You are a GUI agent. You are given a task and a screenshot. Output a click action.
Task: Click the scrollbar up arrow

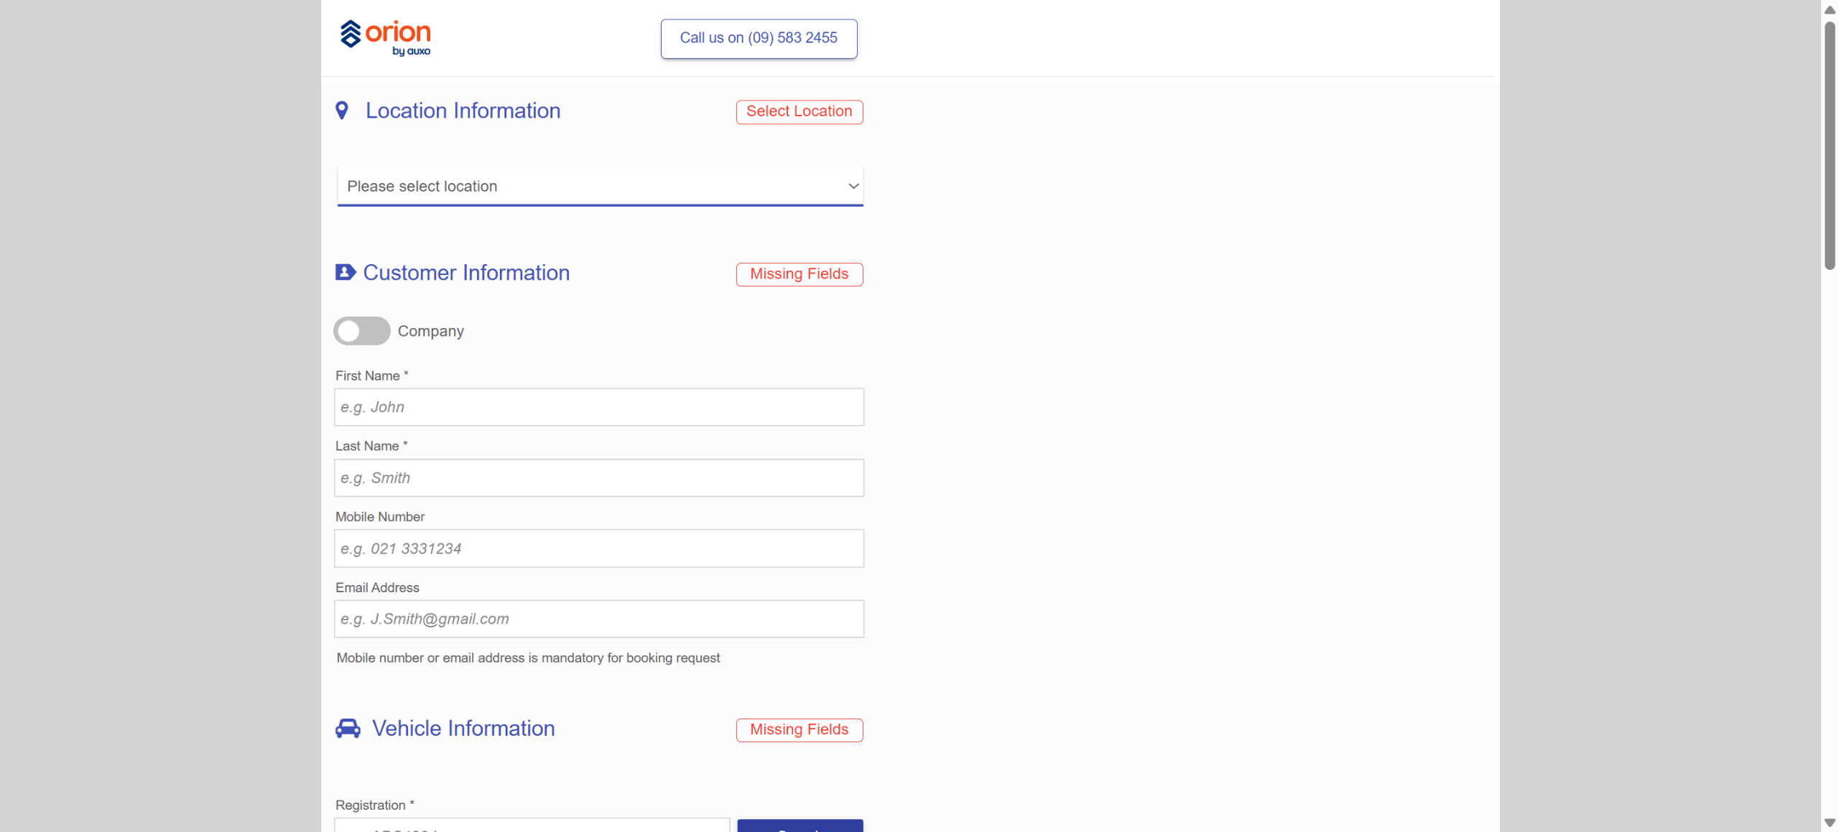(1829, 9)
